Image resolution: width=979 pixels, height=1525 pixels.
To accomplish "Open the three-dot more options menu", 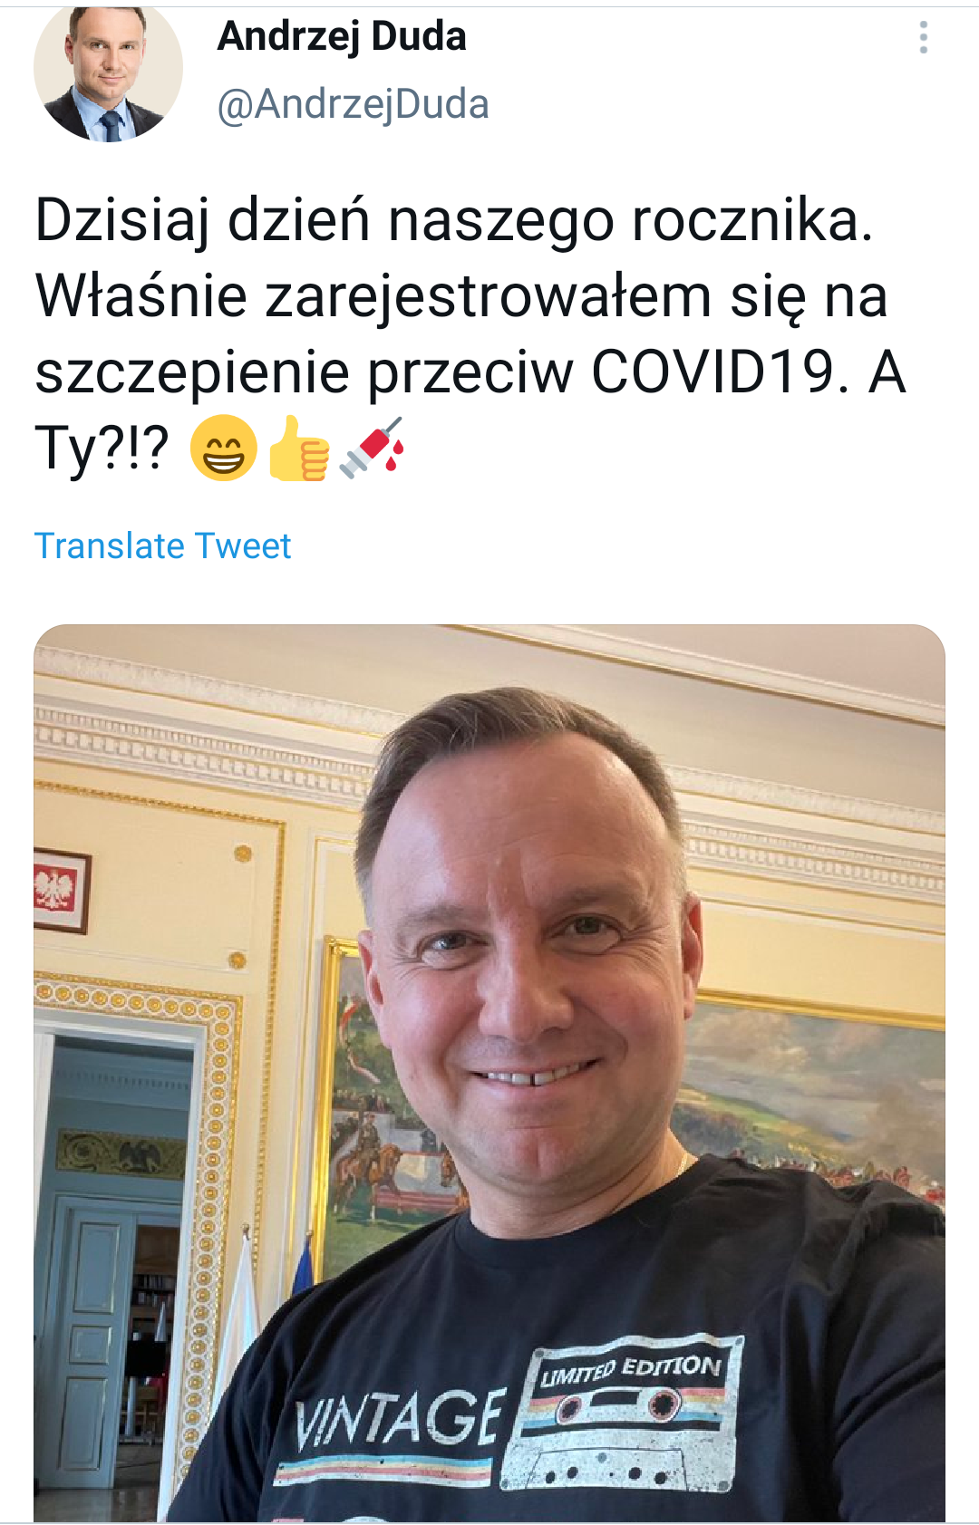I will (x=923, y=37).
